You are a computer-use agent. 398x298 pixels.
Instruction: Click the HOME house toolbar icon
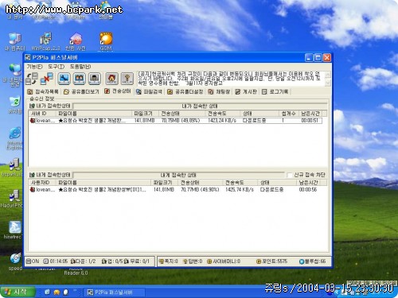point(112,79)
